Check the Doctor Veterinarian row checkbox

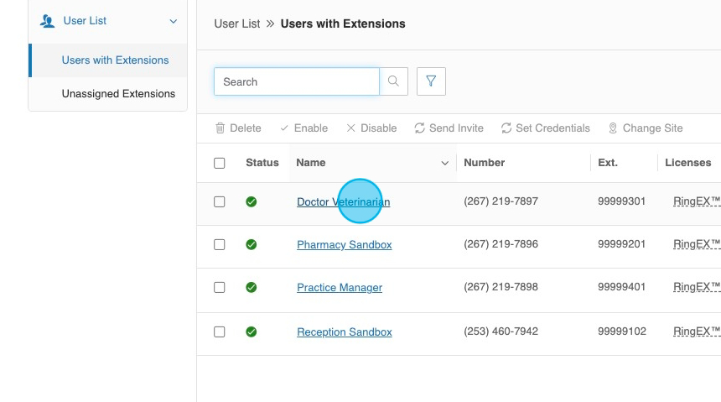(220, 202)
